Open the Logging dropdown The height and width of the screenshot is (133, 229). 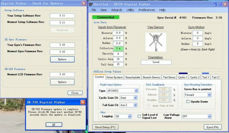click(123, 116)
